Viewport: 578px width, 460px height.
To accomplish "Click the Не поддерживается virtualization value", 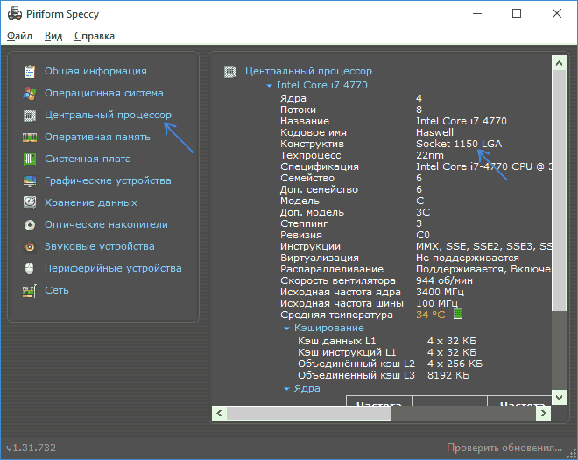I will click(468, 258).
